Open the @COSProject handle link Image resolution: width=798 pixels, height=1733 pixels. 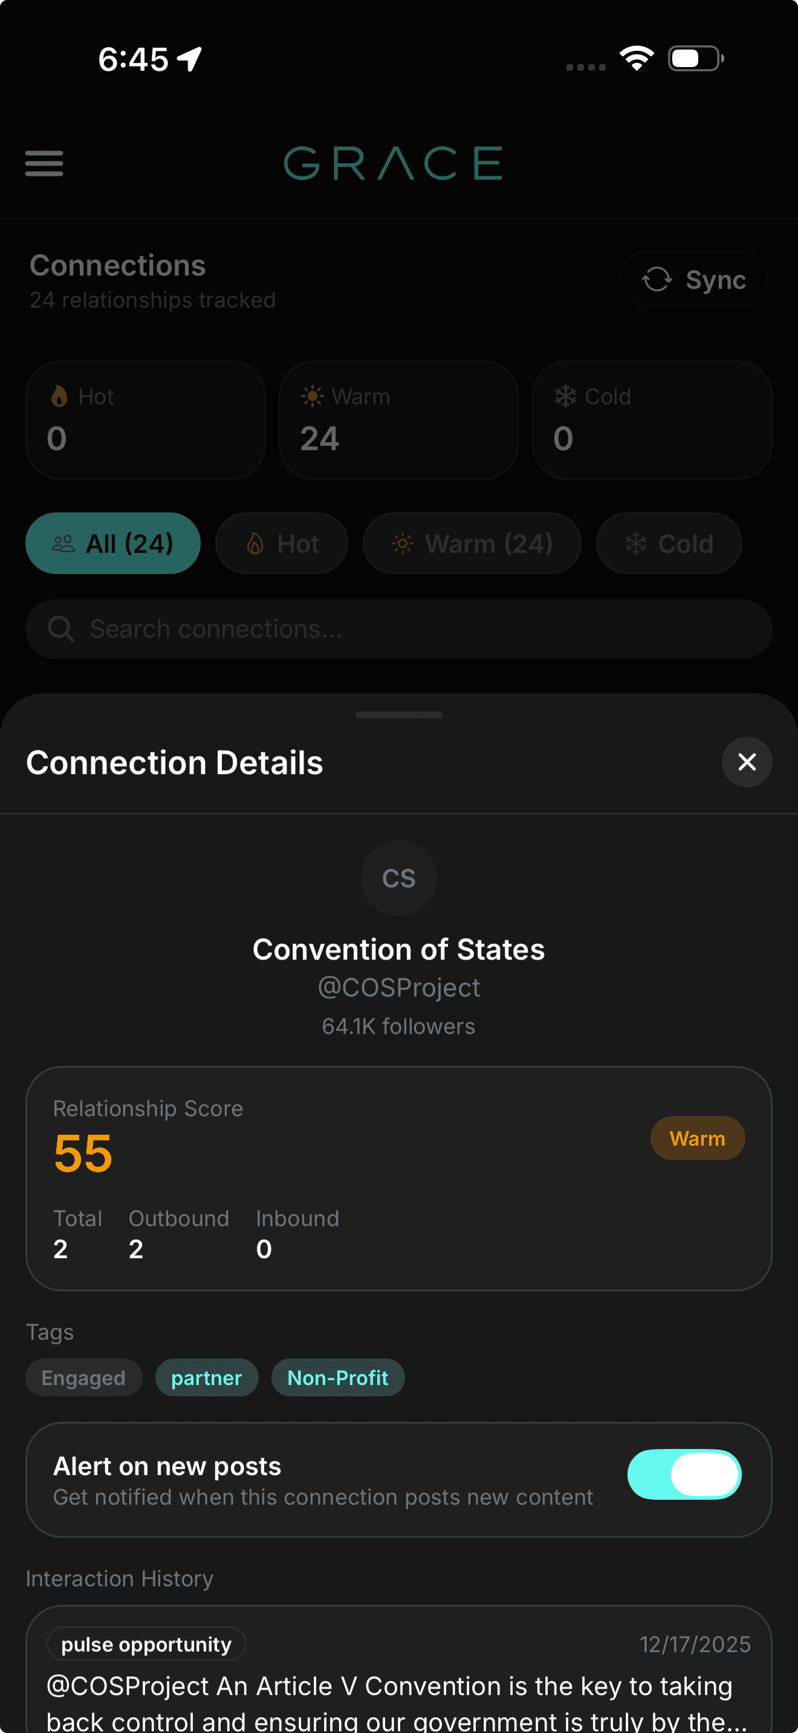coord(398,987)
